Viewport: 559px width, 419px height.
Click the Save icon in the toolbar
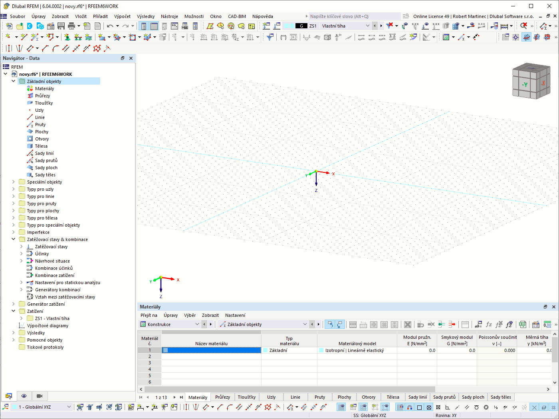(61, 25)
